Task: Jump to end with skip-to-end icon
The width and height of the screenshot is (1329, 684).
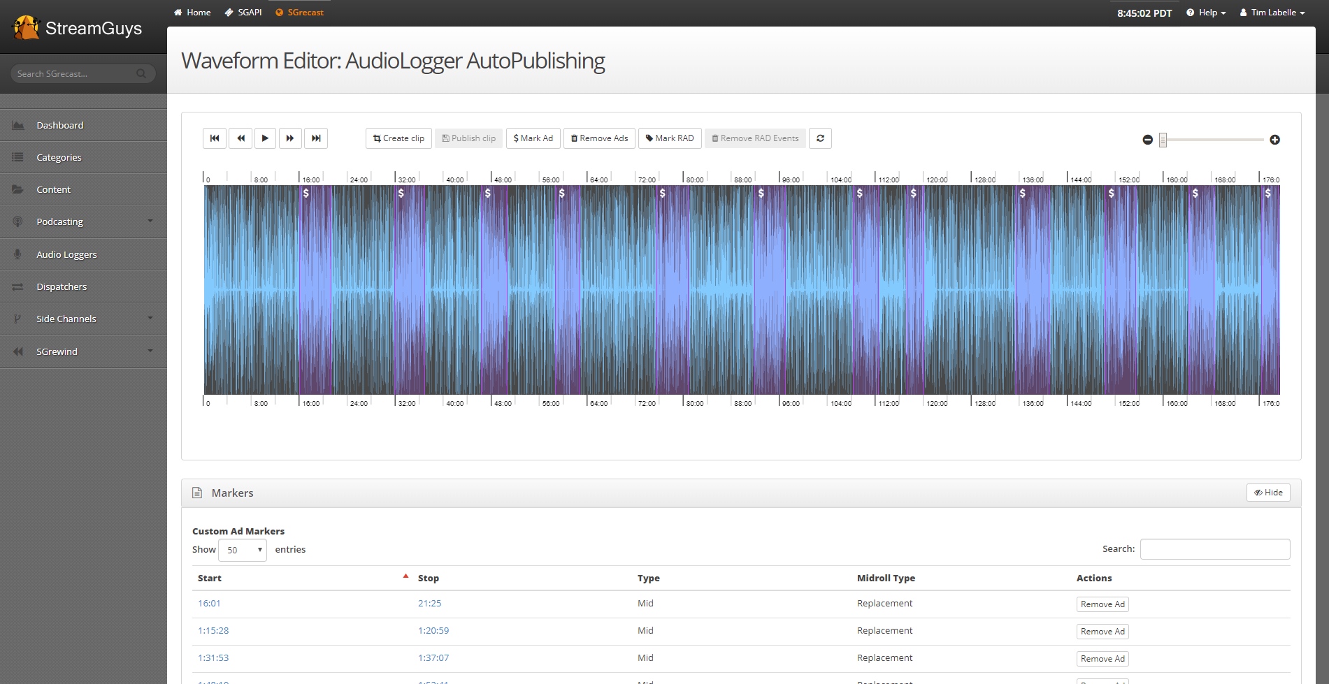Action: click(316, 138)
